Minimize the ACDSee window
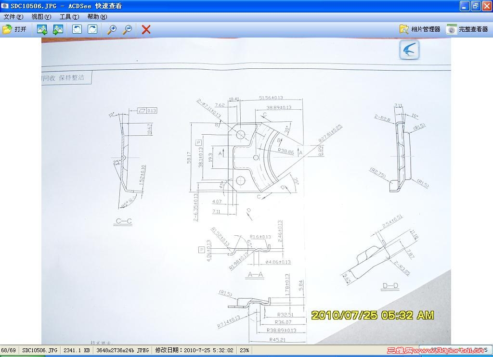Screen dimensions: 493x357 (x=465, y=6)
